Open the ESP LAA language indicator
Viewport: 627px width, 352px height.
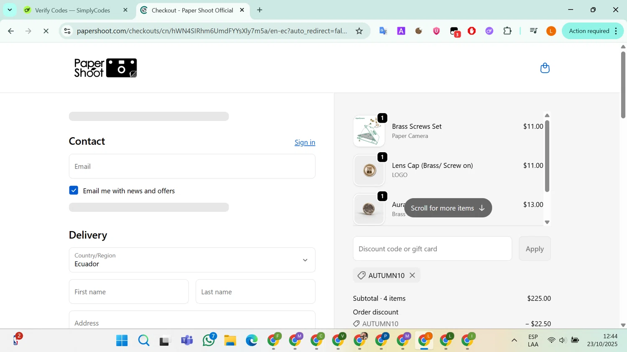pos(533,340)
